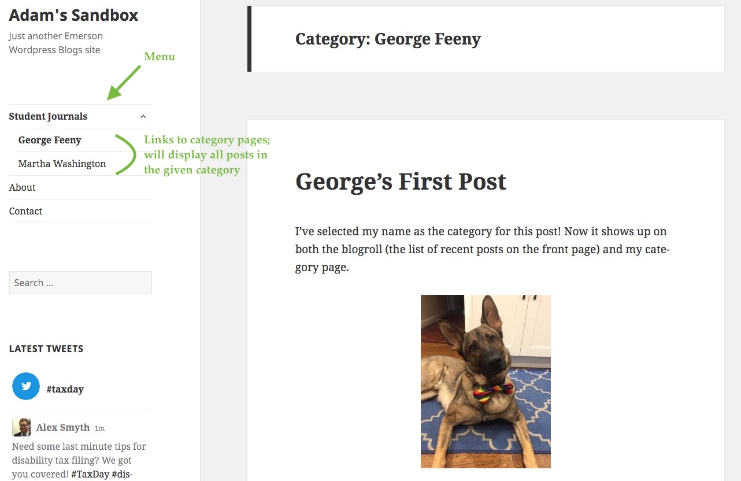Open Martha Washington category page

point(62,164)
